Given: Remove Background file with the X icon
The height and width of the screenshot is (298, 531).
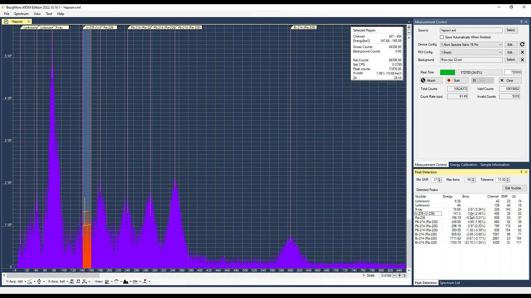Looking at the screenshot, I should 522,60.
